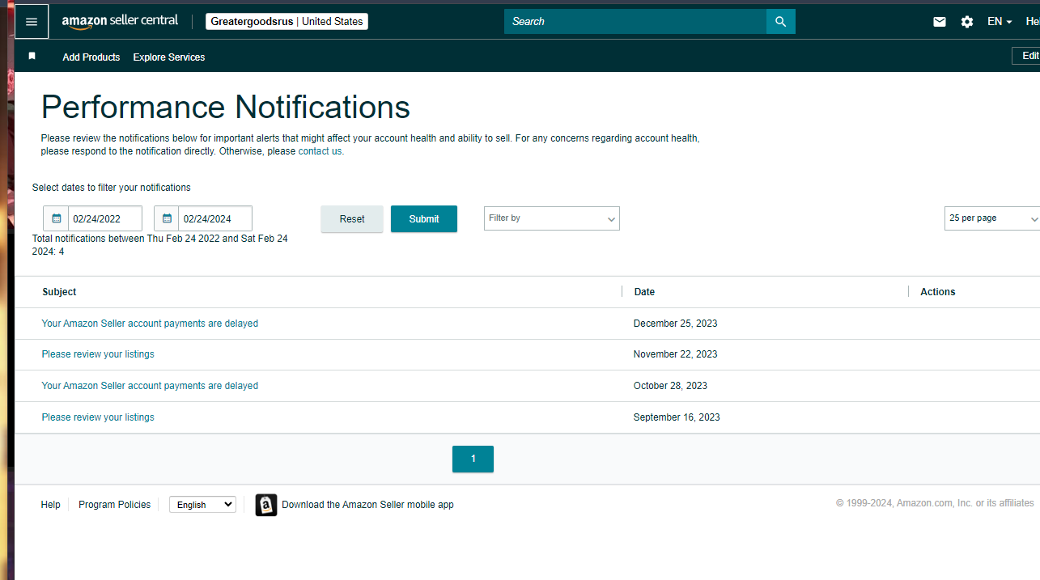Go to page 1 of notifications
This screenshot has width=1040, height=580.
[x=473, y=459]
